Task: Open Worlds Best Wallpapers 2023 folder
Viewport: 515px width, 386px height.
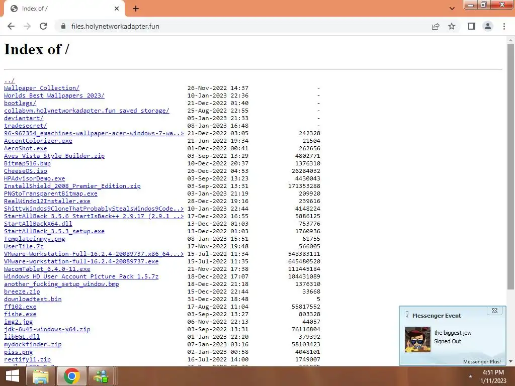Action: pos(54,95)
